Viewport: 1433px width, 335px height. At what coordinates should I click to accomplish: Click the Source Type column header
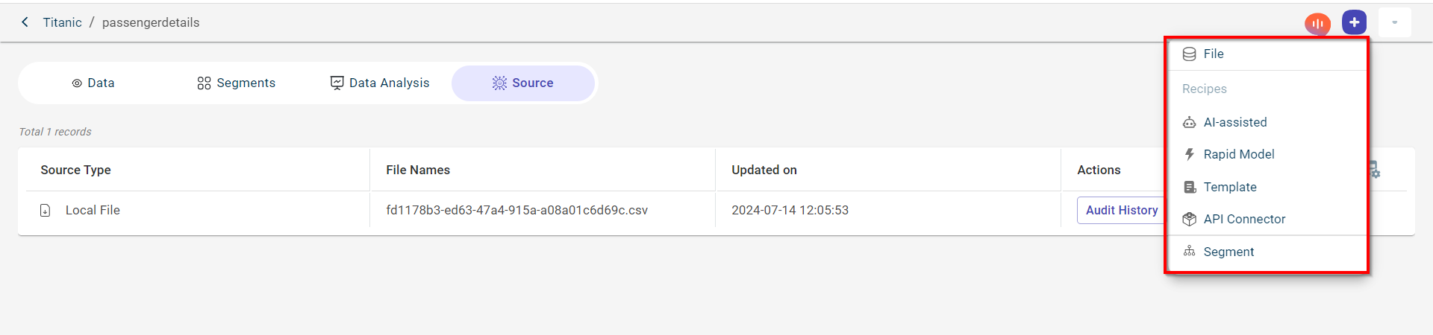click(75, 170)
